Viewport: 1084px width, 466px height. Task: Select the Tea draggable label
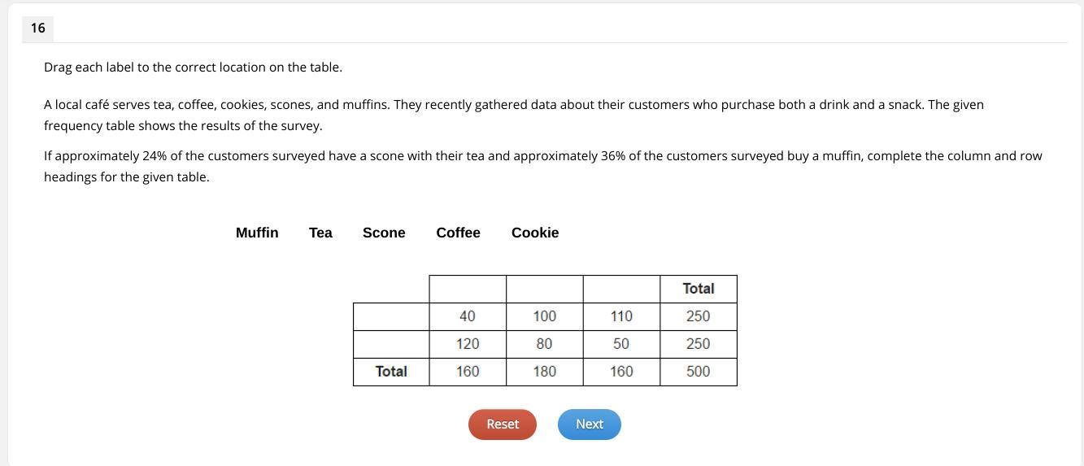[320, 233]
